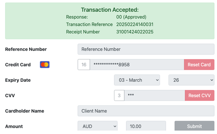Image resolution: width=217 pixels, height=134 pixels.
Task: Submit the payment form
Action: pyautogui.click(x=194, y=126)
